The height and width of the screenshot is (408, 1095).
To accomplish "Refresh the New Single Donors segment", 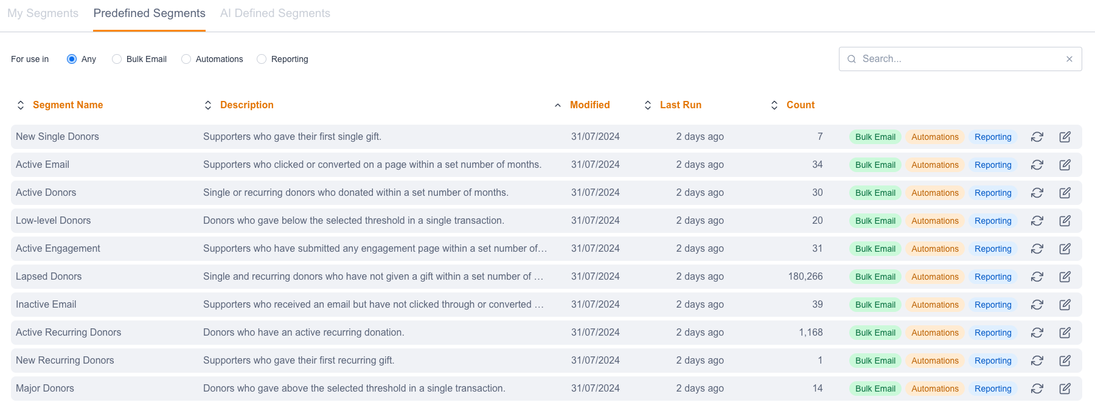I will point(1037,137).
